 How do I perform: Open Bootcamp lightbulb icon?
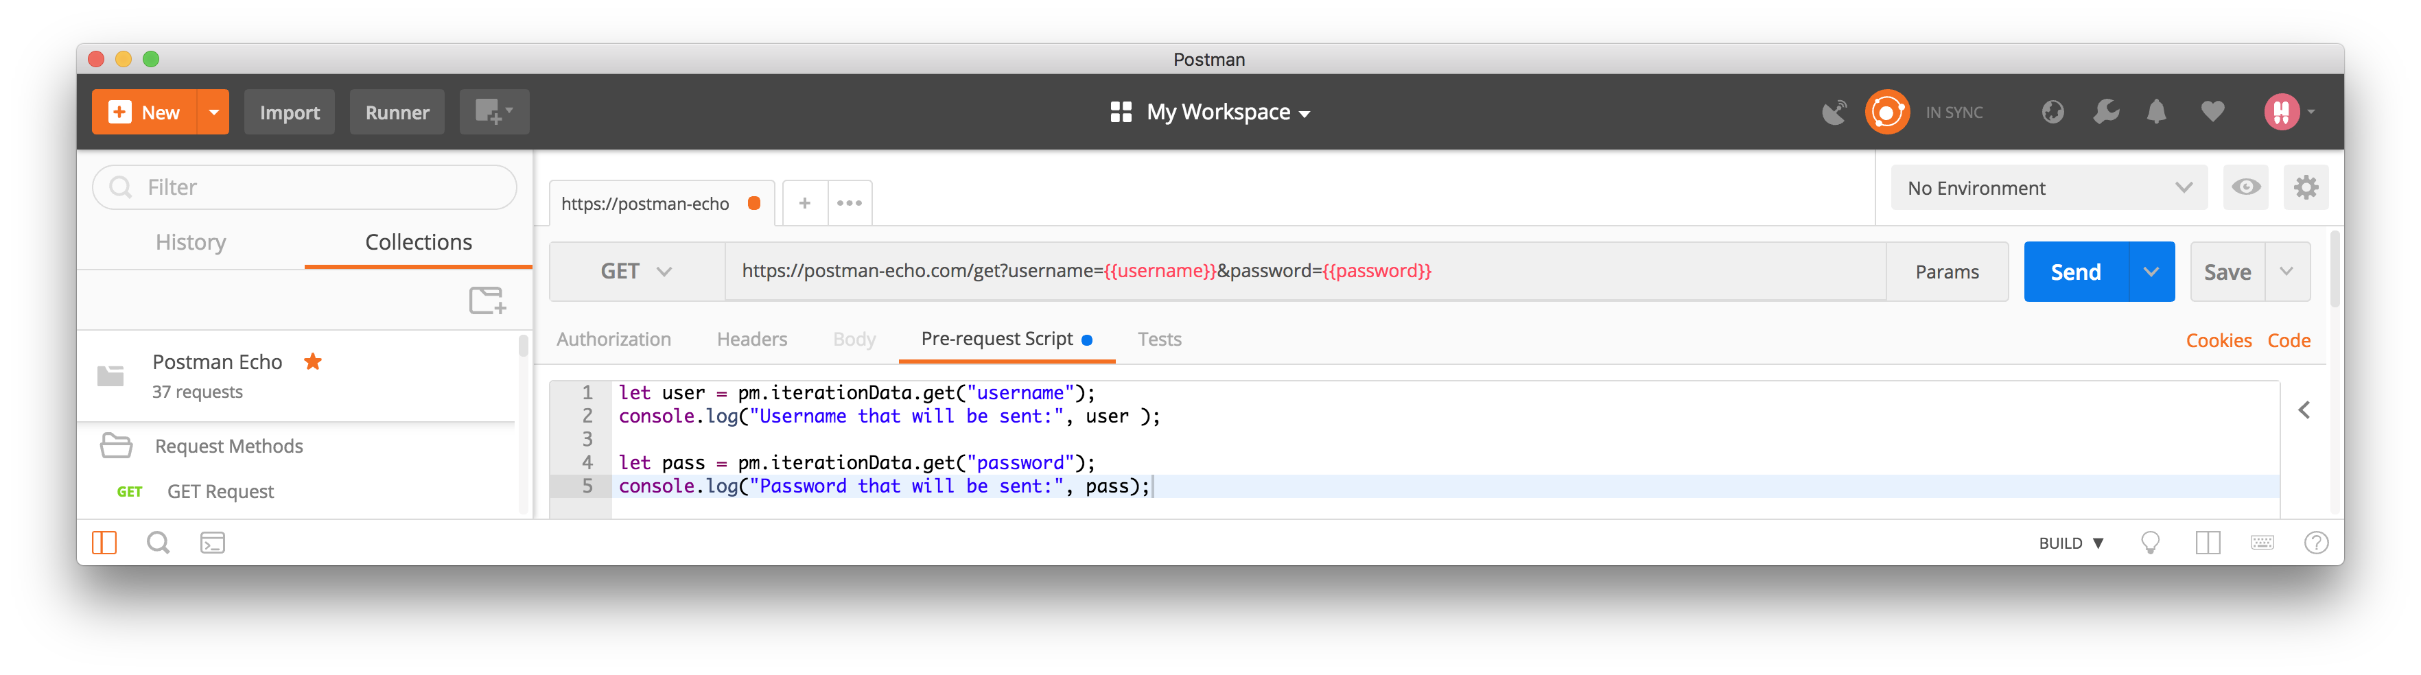[x=2151, y=543]
